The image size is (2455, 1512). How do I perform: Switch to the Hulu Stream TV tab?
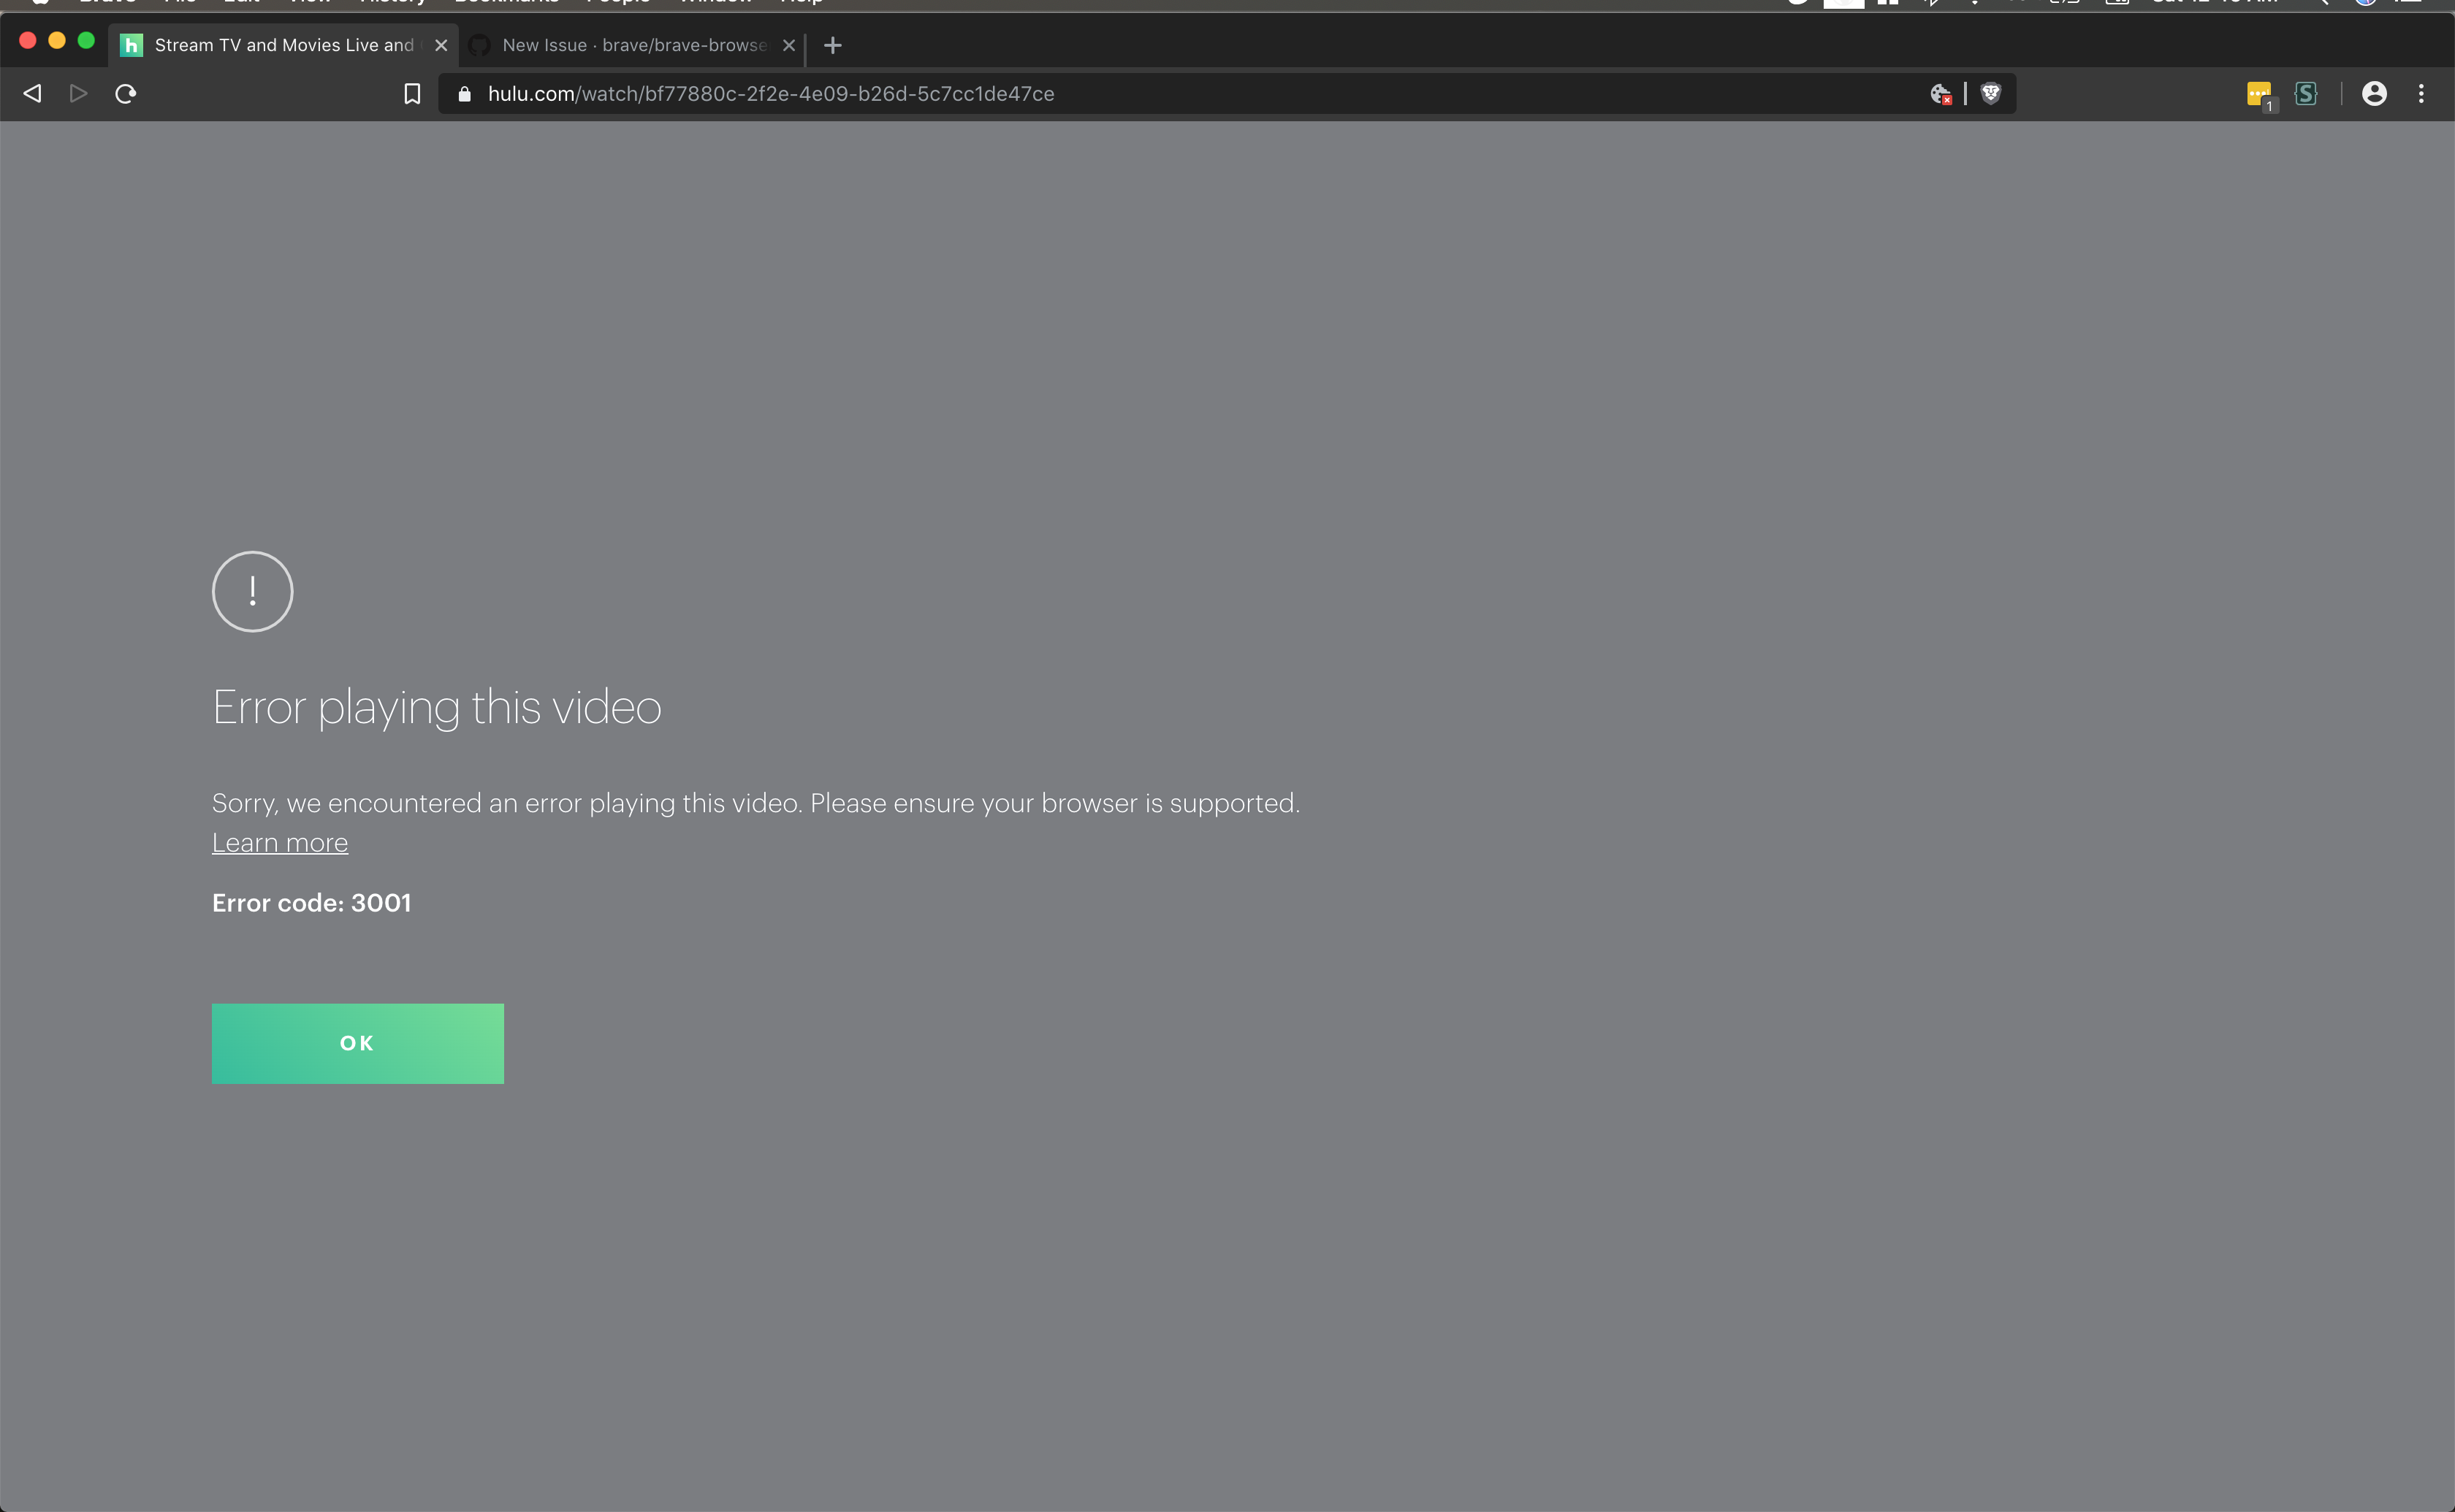click(x=283, y=45)
